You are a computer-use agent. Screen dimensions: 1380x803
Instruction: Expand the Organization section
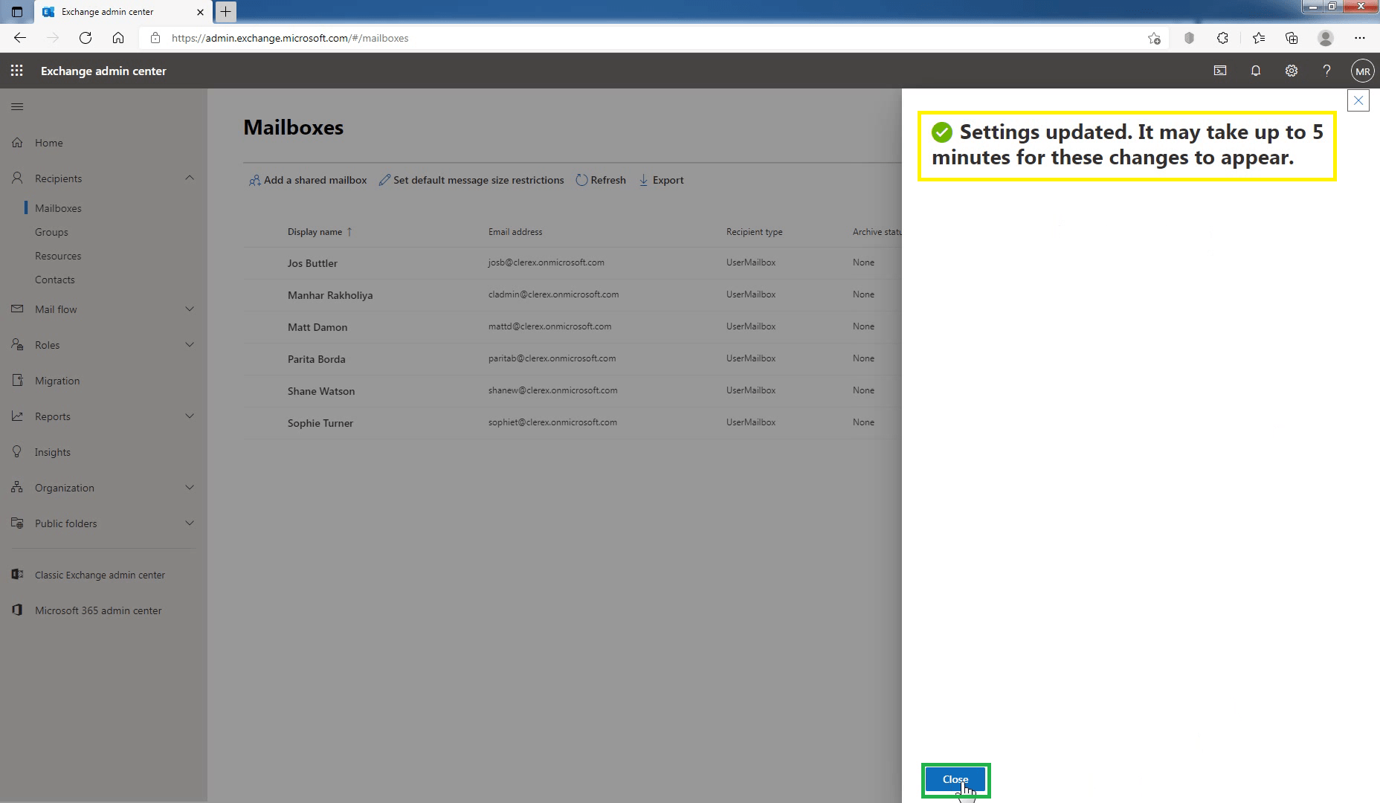(x=190, y=487)
